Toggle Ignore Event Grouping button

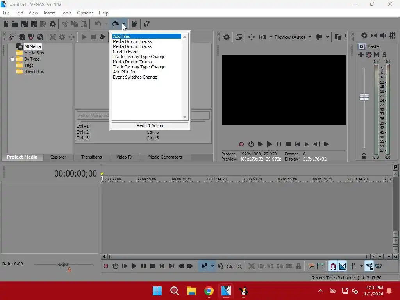tap(379, 266)
